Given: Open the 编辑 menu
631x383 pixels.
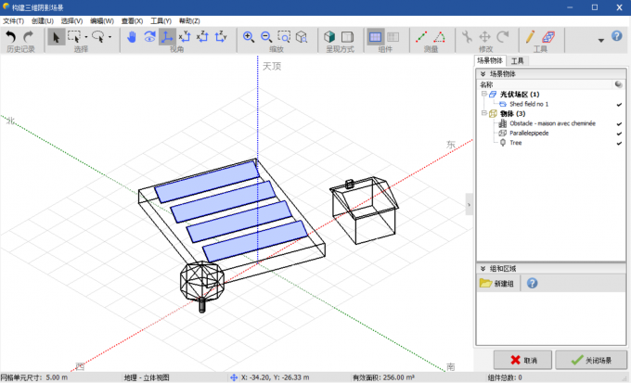Looking at the screenshot, I should point(102,21).
